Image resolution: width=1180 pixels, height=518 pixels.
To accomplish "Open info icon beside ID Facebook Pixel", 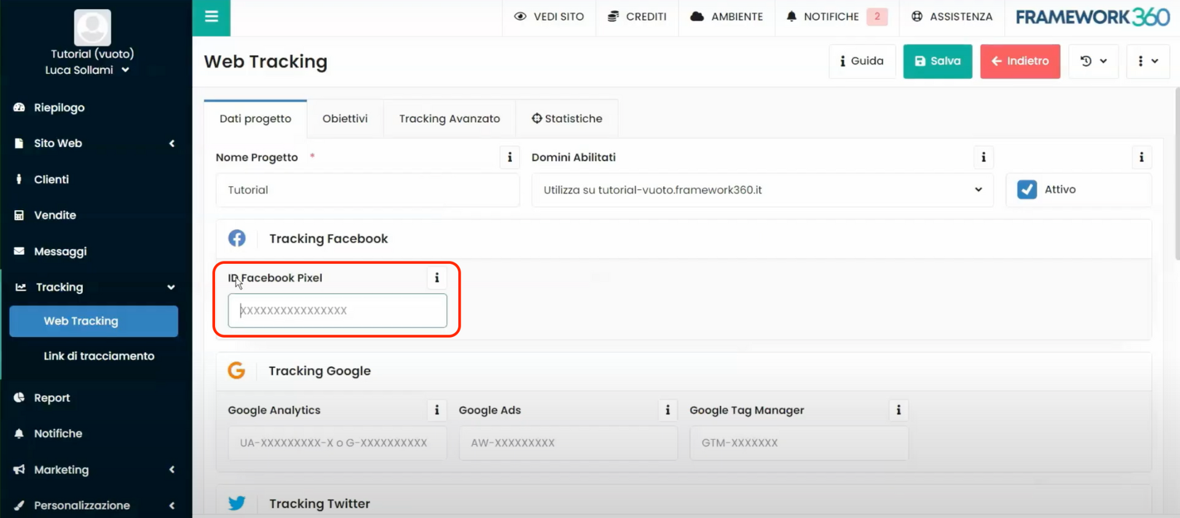I will pyautogui.click(x=437, y=278).
